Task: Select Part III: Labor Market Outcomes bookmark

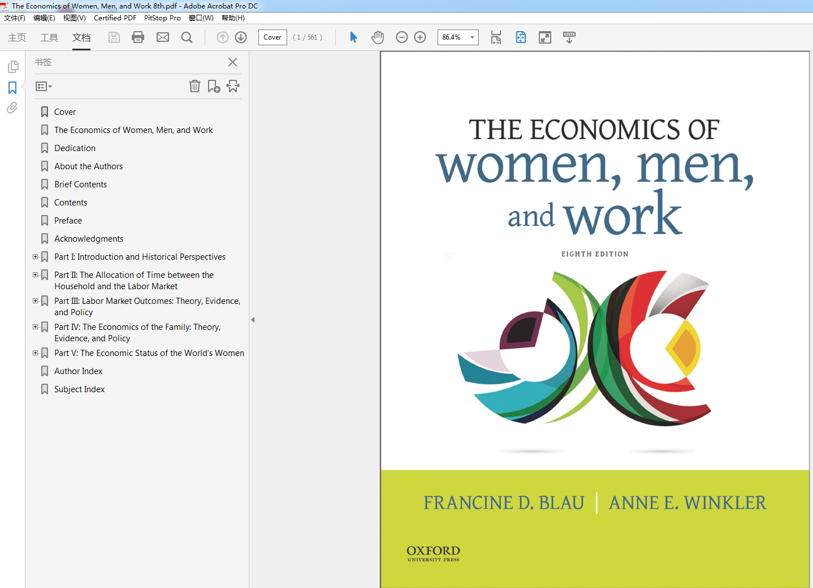Action: coord(147,307)
